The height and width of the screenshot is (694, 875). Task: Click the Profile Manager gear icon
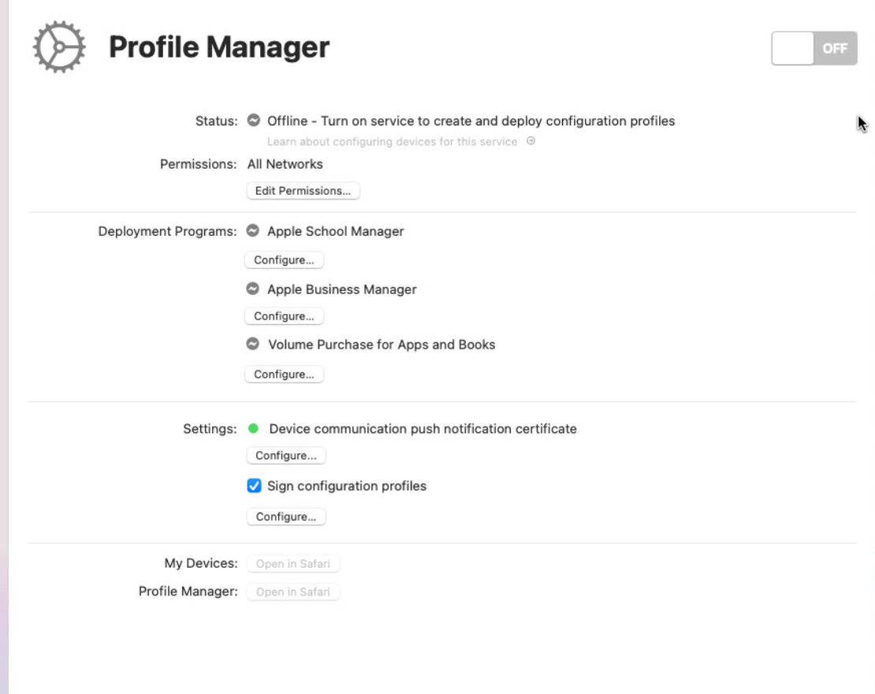(58, 47)
